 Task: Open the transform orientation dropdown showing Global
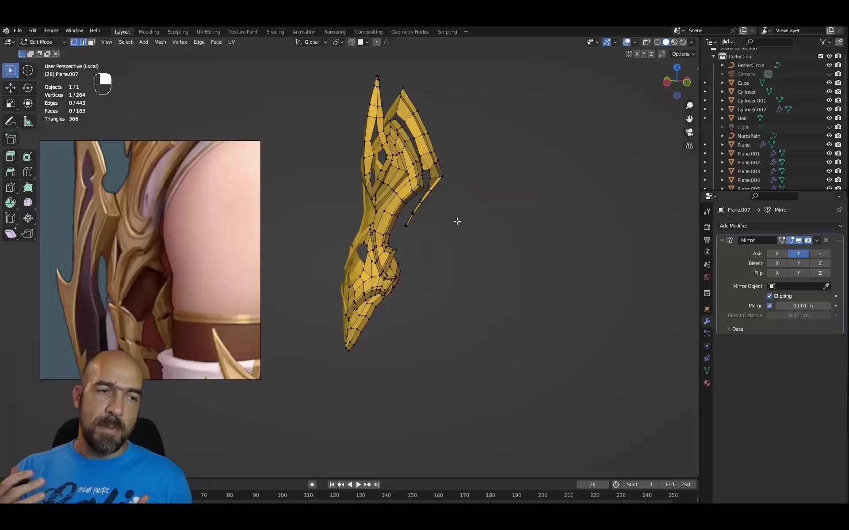(x=311, y=42)
